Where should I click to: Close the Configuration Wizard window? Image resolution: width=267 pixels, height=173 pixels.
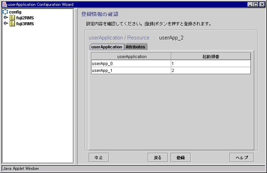point(262,4)
